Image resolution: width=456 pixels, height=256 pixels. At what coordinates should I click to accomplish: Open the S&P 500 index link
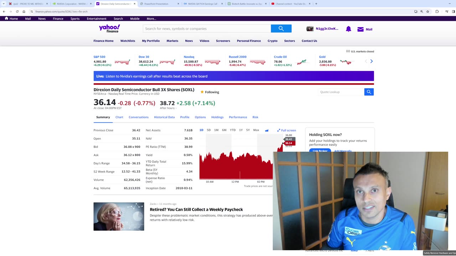[x=99, y=57]
